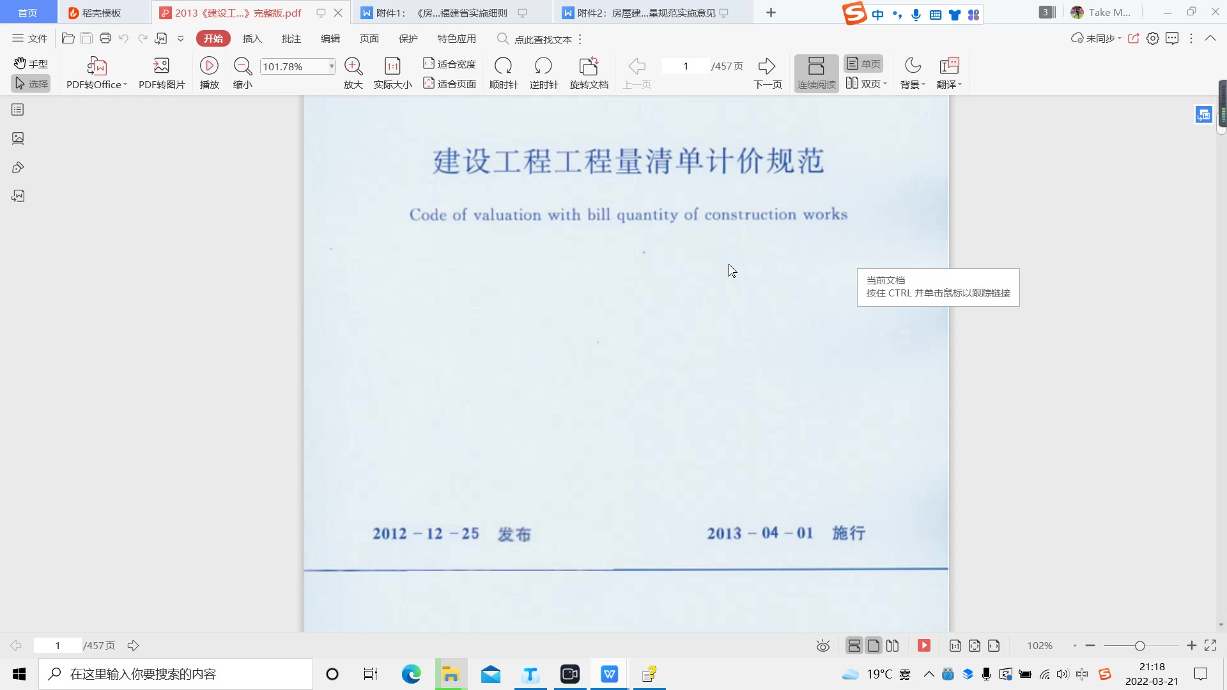
Task: Switch to the 插入 ribbon tab
Action: pyautogui.click(x=252, y=38)
